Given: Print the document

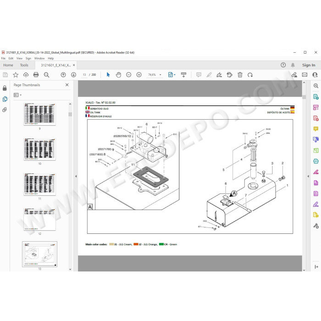Looking at the screenshot, I should pyautogui.click(x=36, y=75).
